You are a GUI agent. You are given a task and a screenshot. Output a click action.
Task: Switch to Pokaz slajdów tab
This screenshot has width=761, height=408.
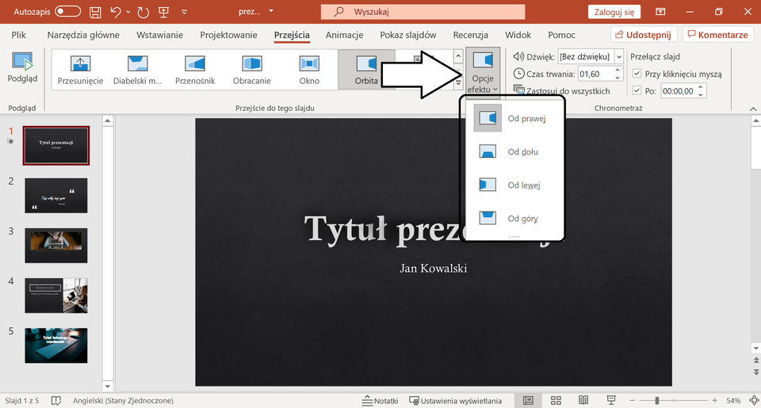coord(408,35)
